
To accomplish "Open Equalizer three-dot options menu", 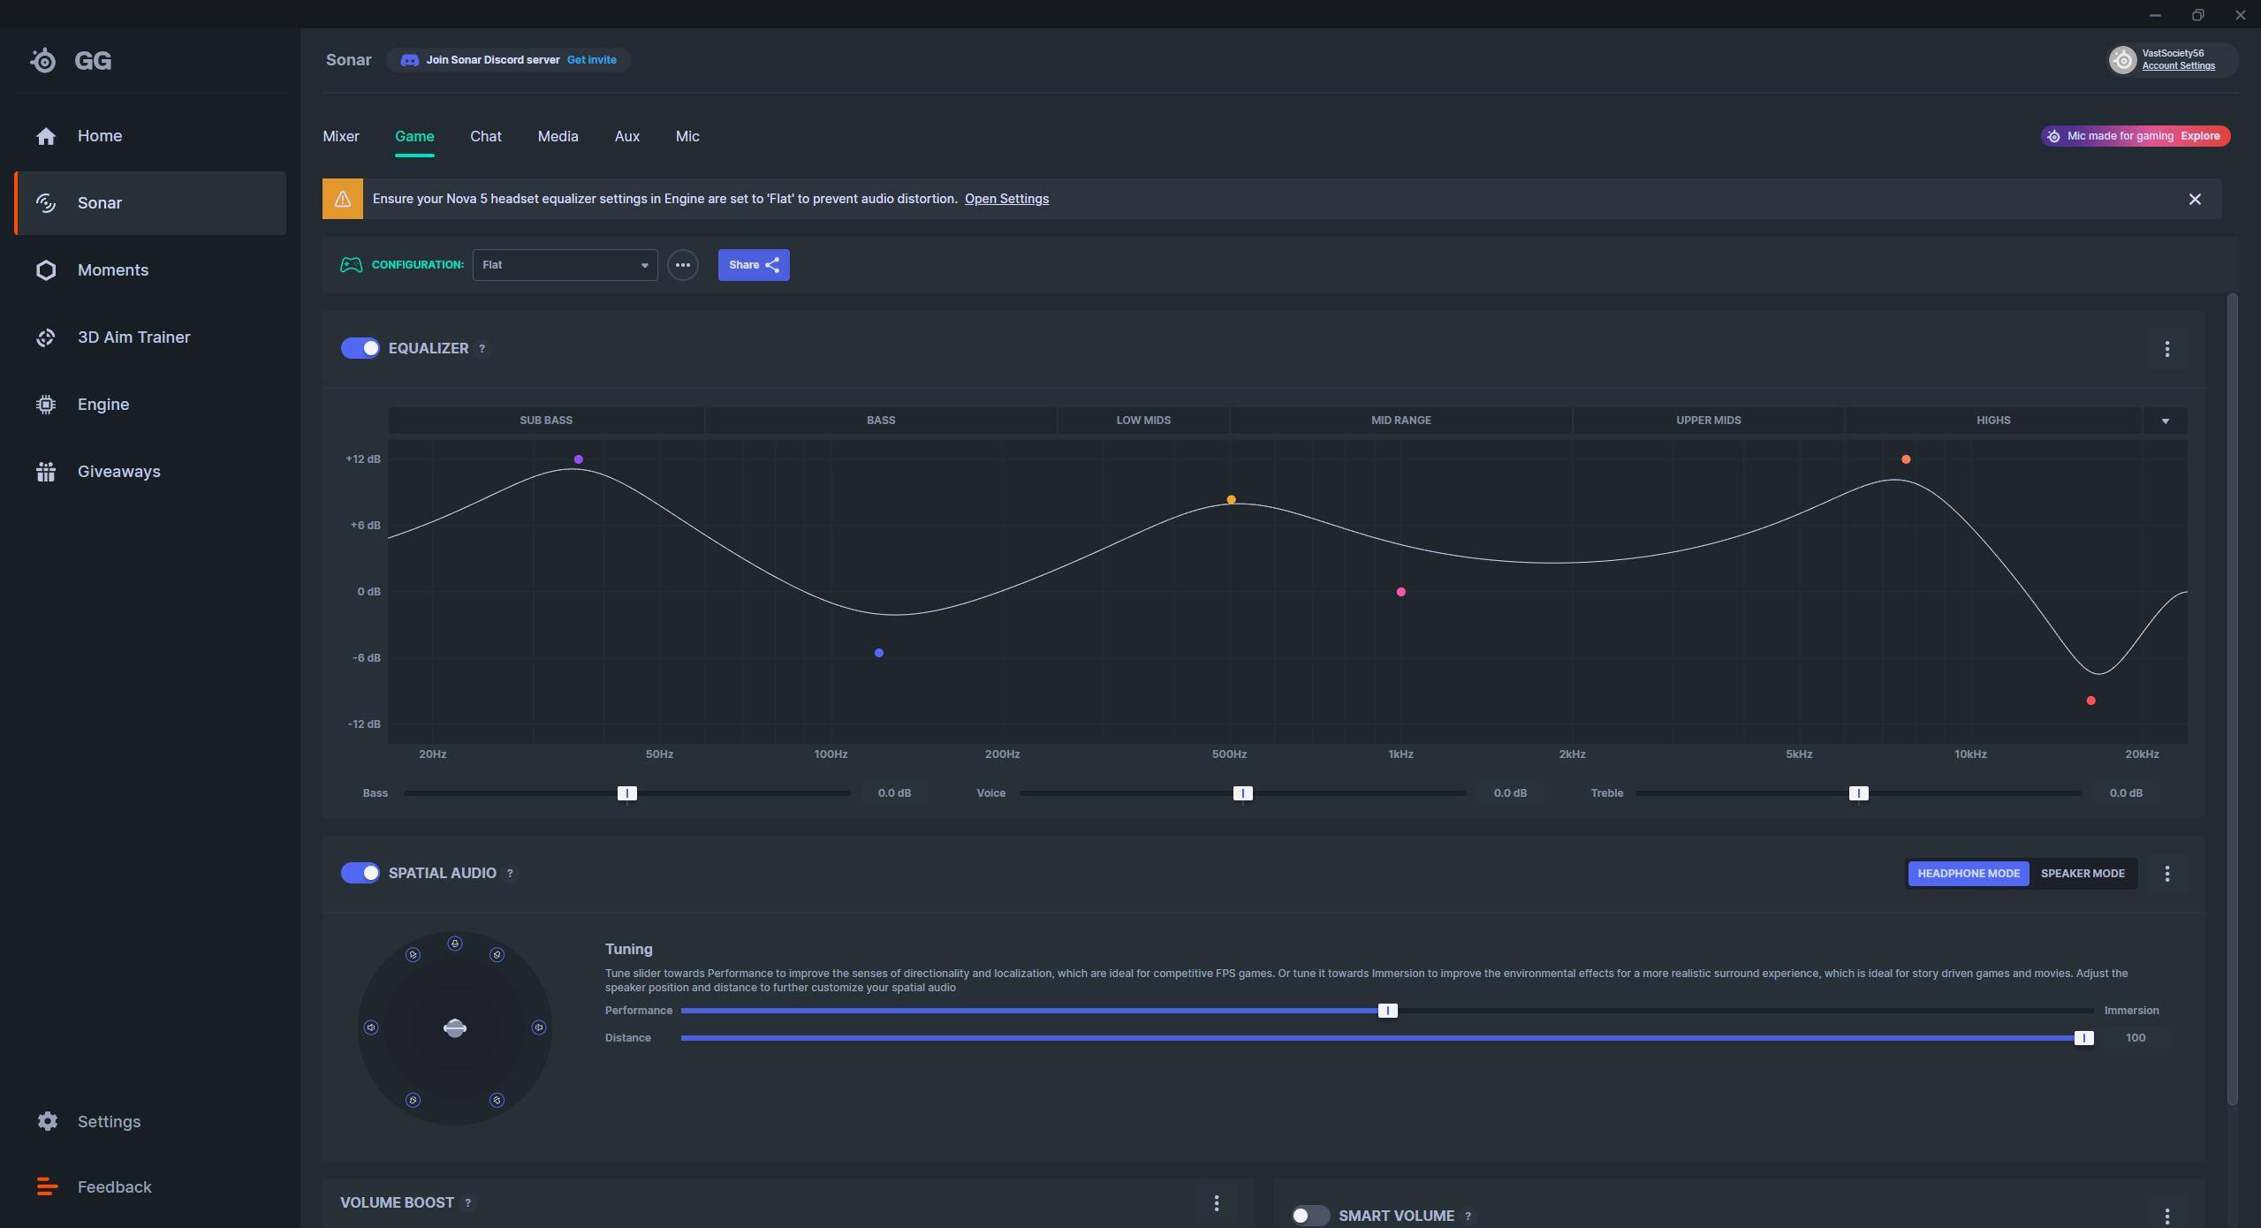I will pyautogui.click(x=2166, y=349).
